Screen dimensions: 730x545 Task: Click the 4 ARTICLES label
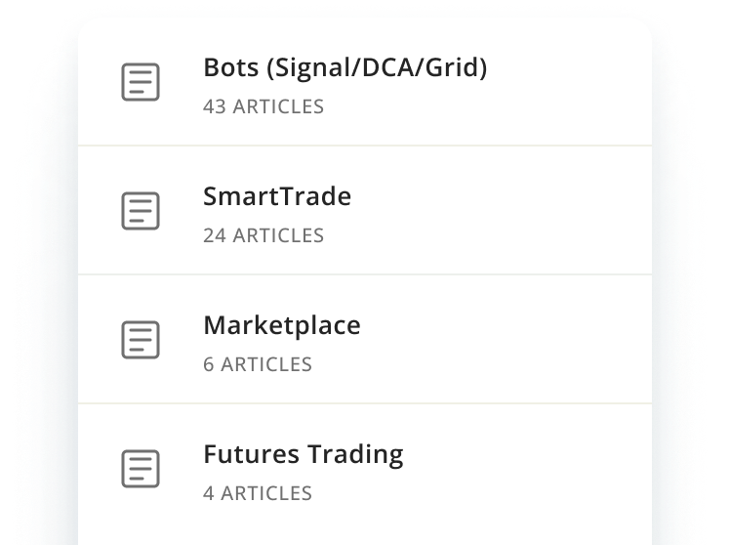click(x=258, y=494)
